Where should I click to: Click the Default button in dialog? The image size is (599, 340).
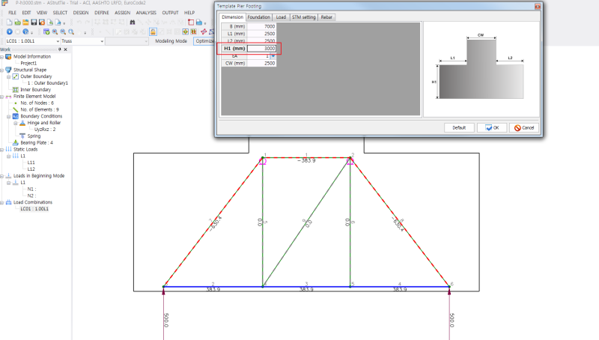coord(459,127)
